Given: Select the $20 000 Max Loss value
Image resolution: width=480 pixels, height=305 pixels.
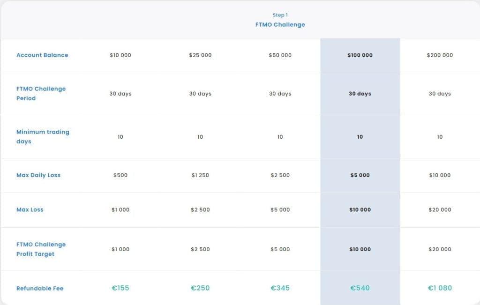Looking at the screenshot, I should 440,209.
